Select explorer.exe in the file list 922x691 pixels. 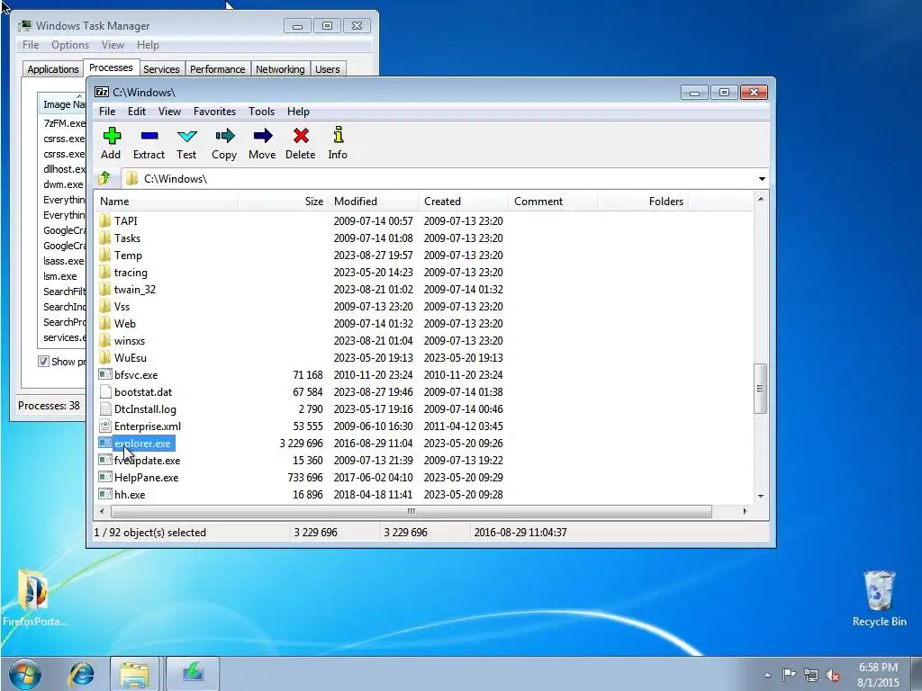[142, 443]
